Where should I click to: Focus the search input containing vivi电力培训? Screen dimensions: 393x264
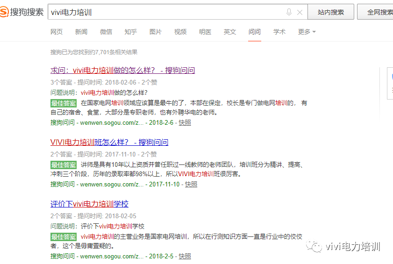[x=178, y=12]
